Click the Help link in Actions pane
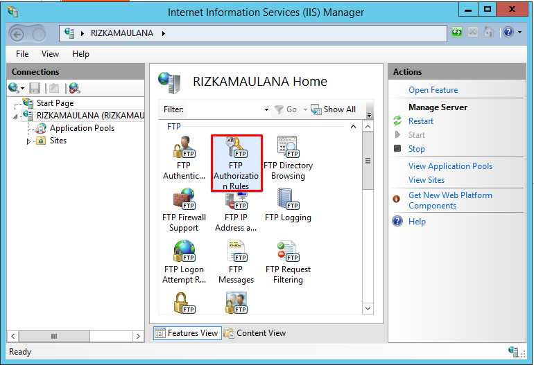This screenshot has width=534, height=365. click(x=417, y=222)
